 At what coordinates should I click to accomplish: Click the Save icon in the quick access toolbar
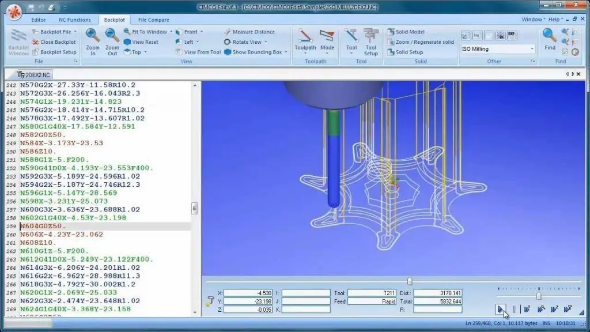pyautogui.click(x=31, y=7)
